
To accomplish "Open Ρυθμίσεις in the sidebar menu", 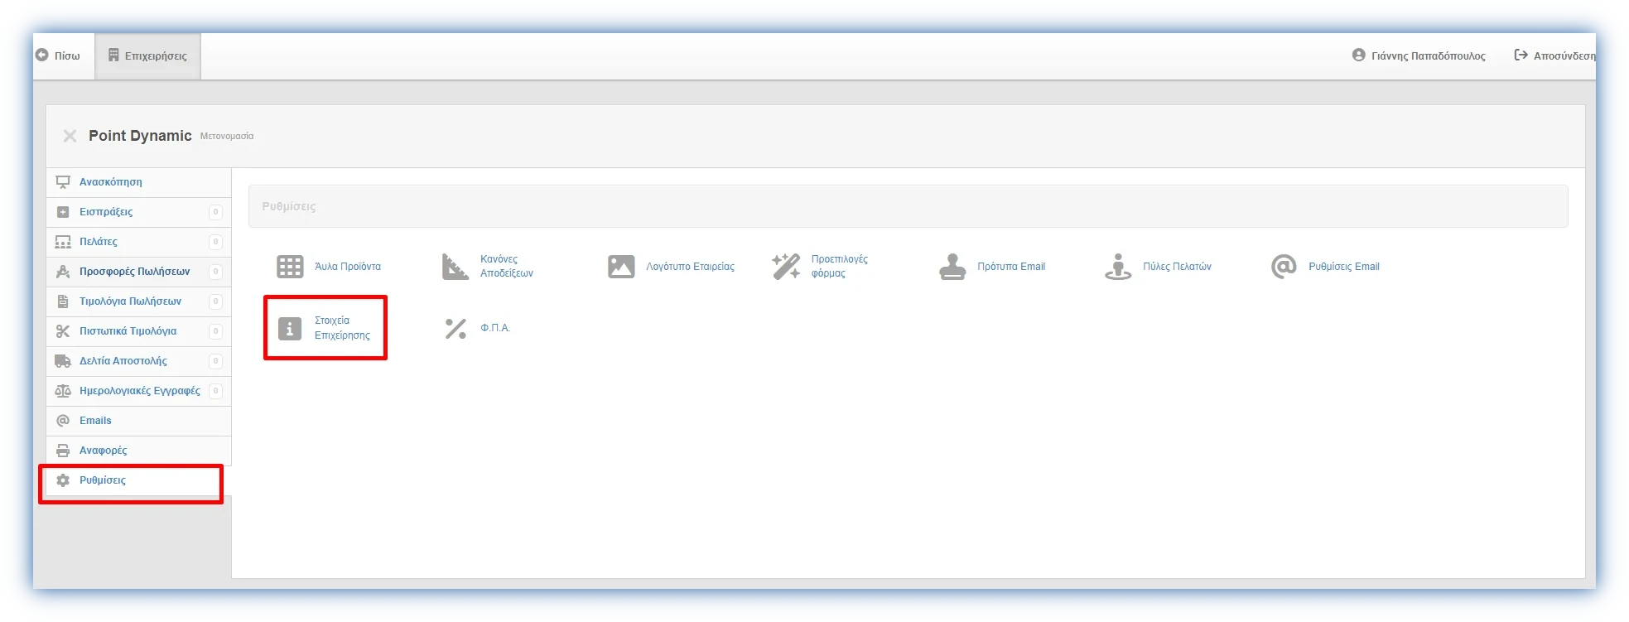I will 103,480.
